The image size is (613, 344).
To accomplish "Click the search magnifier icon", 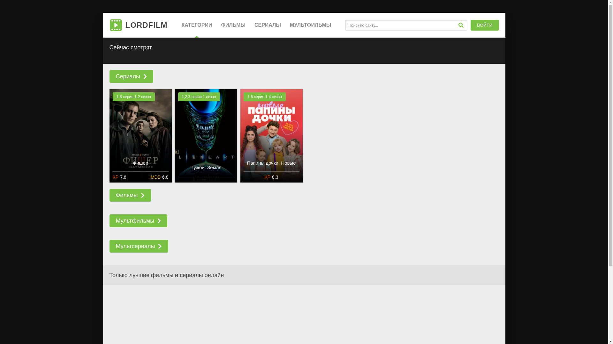I will [461, 25].
